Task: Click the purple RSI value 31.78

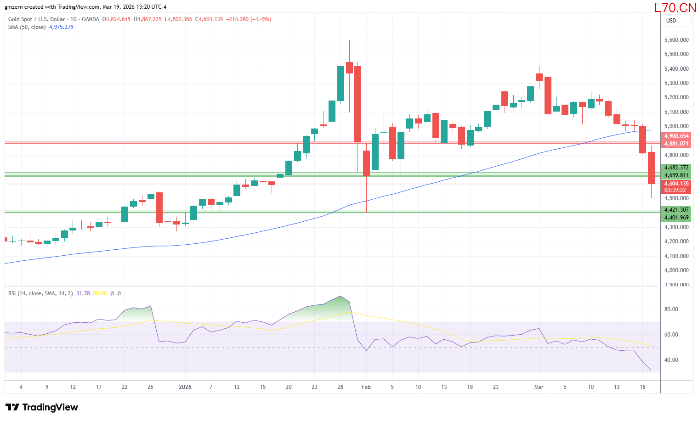Action: 83,293
